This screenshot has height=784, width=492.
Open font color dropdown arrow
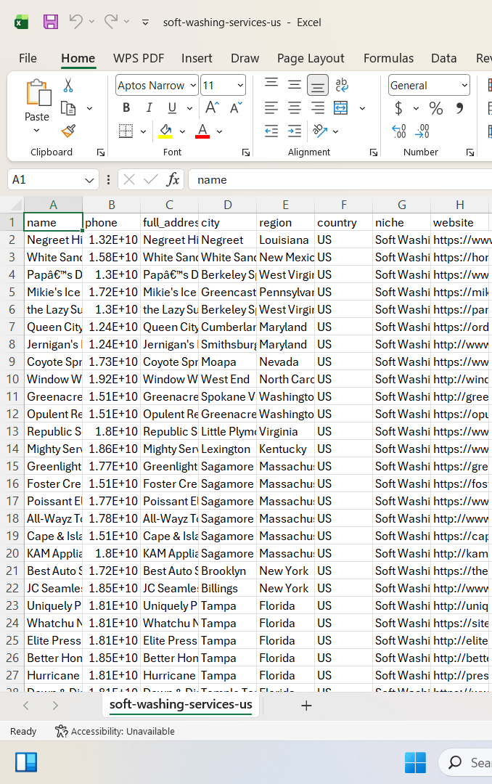pyautogui.click(x=219, y=131)
